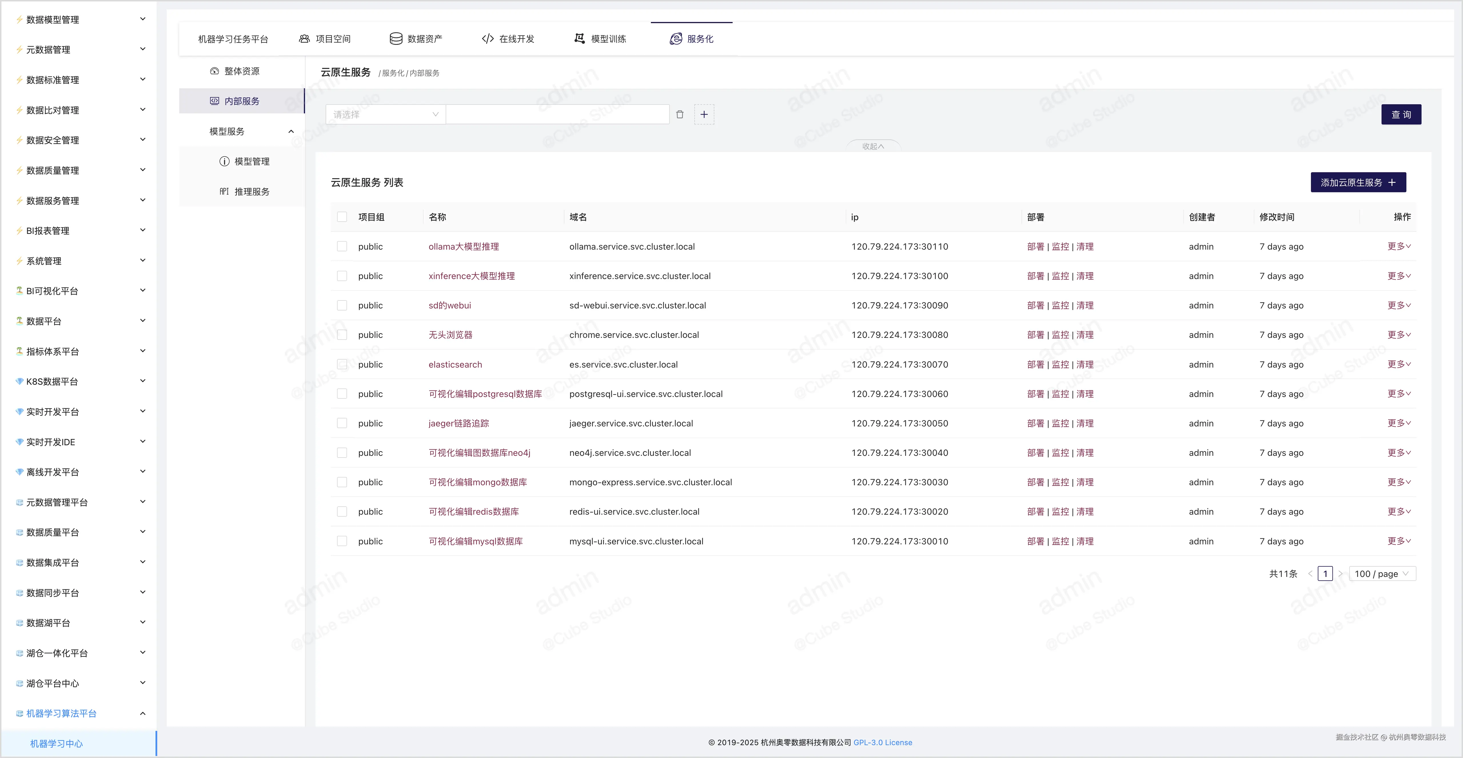Click the 添加云原生服务 button
The height and width of the screenshot is (758, 1463).
click(1357, 182)
